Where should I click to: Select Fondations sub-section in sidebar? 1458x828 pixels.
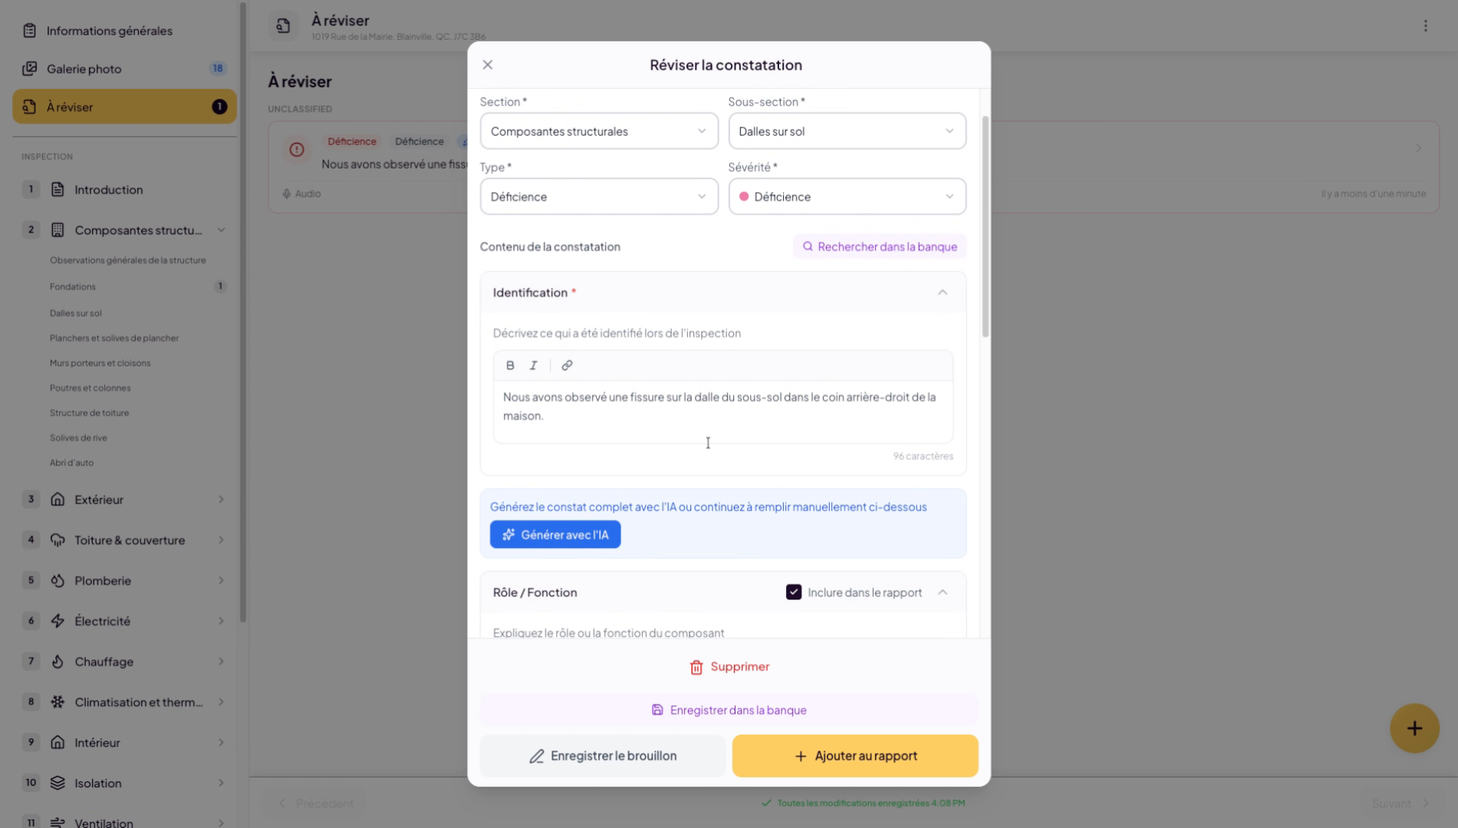tap(73, 287)
